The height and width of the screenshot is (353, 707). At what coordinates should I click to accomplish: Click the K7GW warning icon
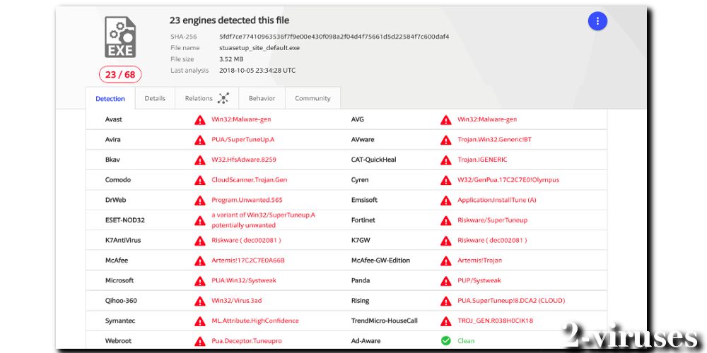point(446,241)
